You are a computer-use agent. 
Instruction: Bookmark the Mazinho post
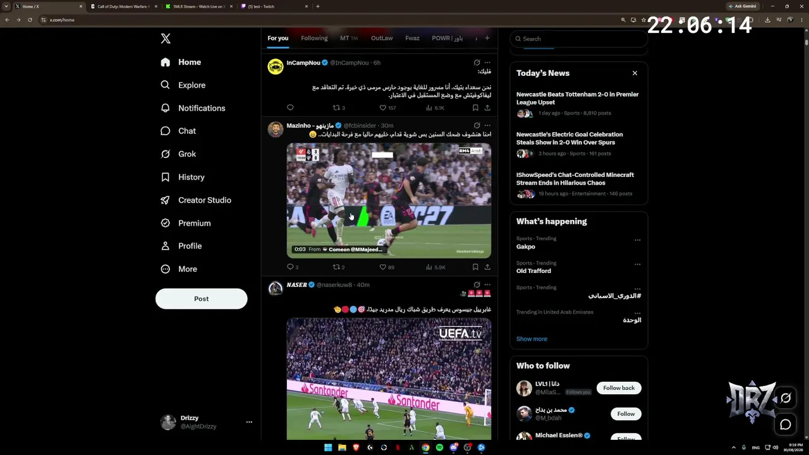(x=475, y=267)
